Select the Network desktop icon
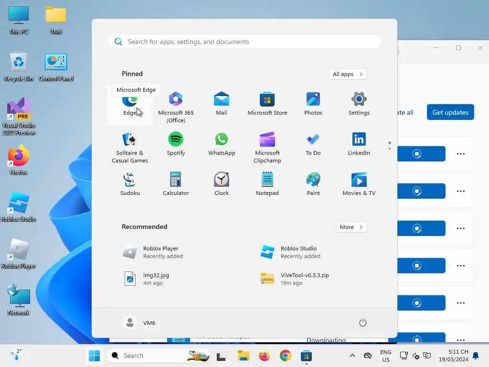Screen dimensions: 489x367 (x=19, y=300)
